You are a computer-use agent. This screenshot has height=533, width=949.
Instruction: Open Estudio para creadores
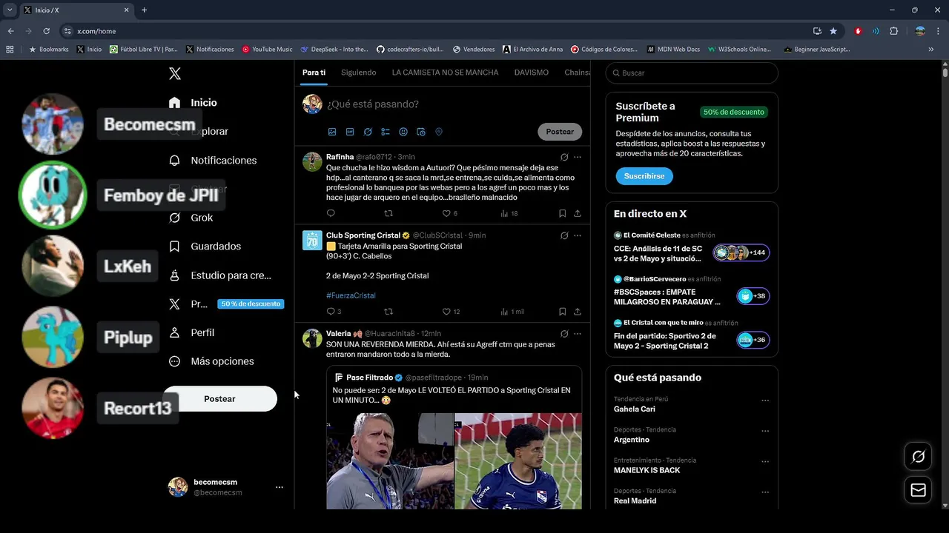[219, 275]
